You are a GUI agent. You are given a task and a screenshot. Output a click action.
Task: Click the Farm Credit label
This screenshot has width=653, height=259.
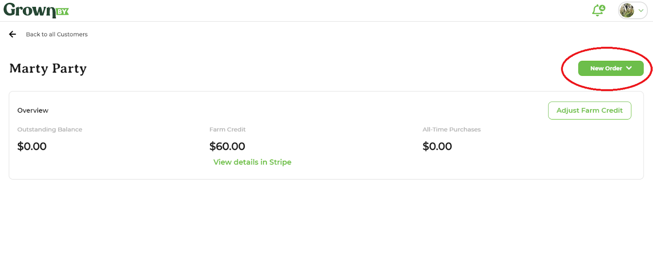pos(227,129)
